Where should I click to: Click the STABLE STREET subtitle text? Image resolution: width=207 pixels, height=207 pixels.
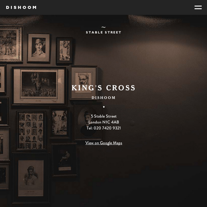103,32
